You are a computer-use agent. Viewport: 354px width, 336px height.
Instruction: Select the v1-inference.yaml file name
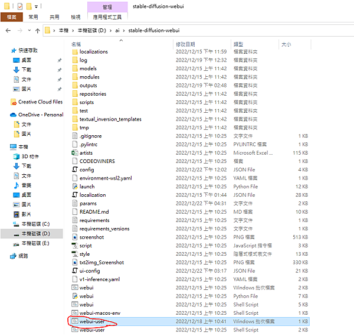(100, 279)
